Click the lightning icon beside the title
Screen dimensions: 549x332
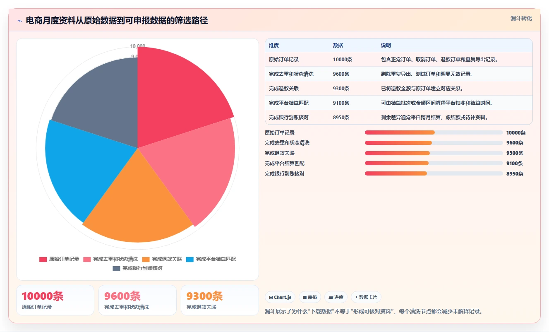point(19,21)
